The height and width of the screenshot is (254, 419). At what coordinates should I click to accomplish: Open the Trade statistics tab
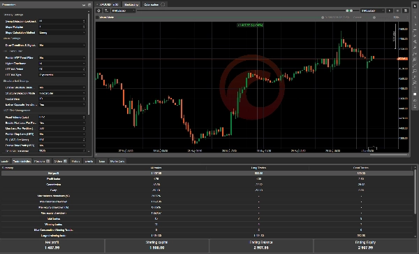[22, 161]
